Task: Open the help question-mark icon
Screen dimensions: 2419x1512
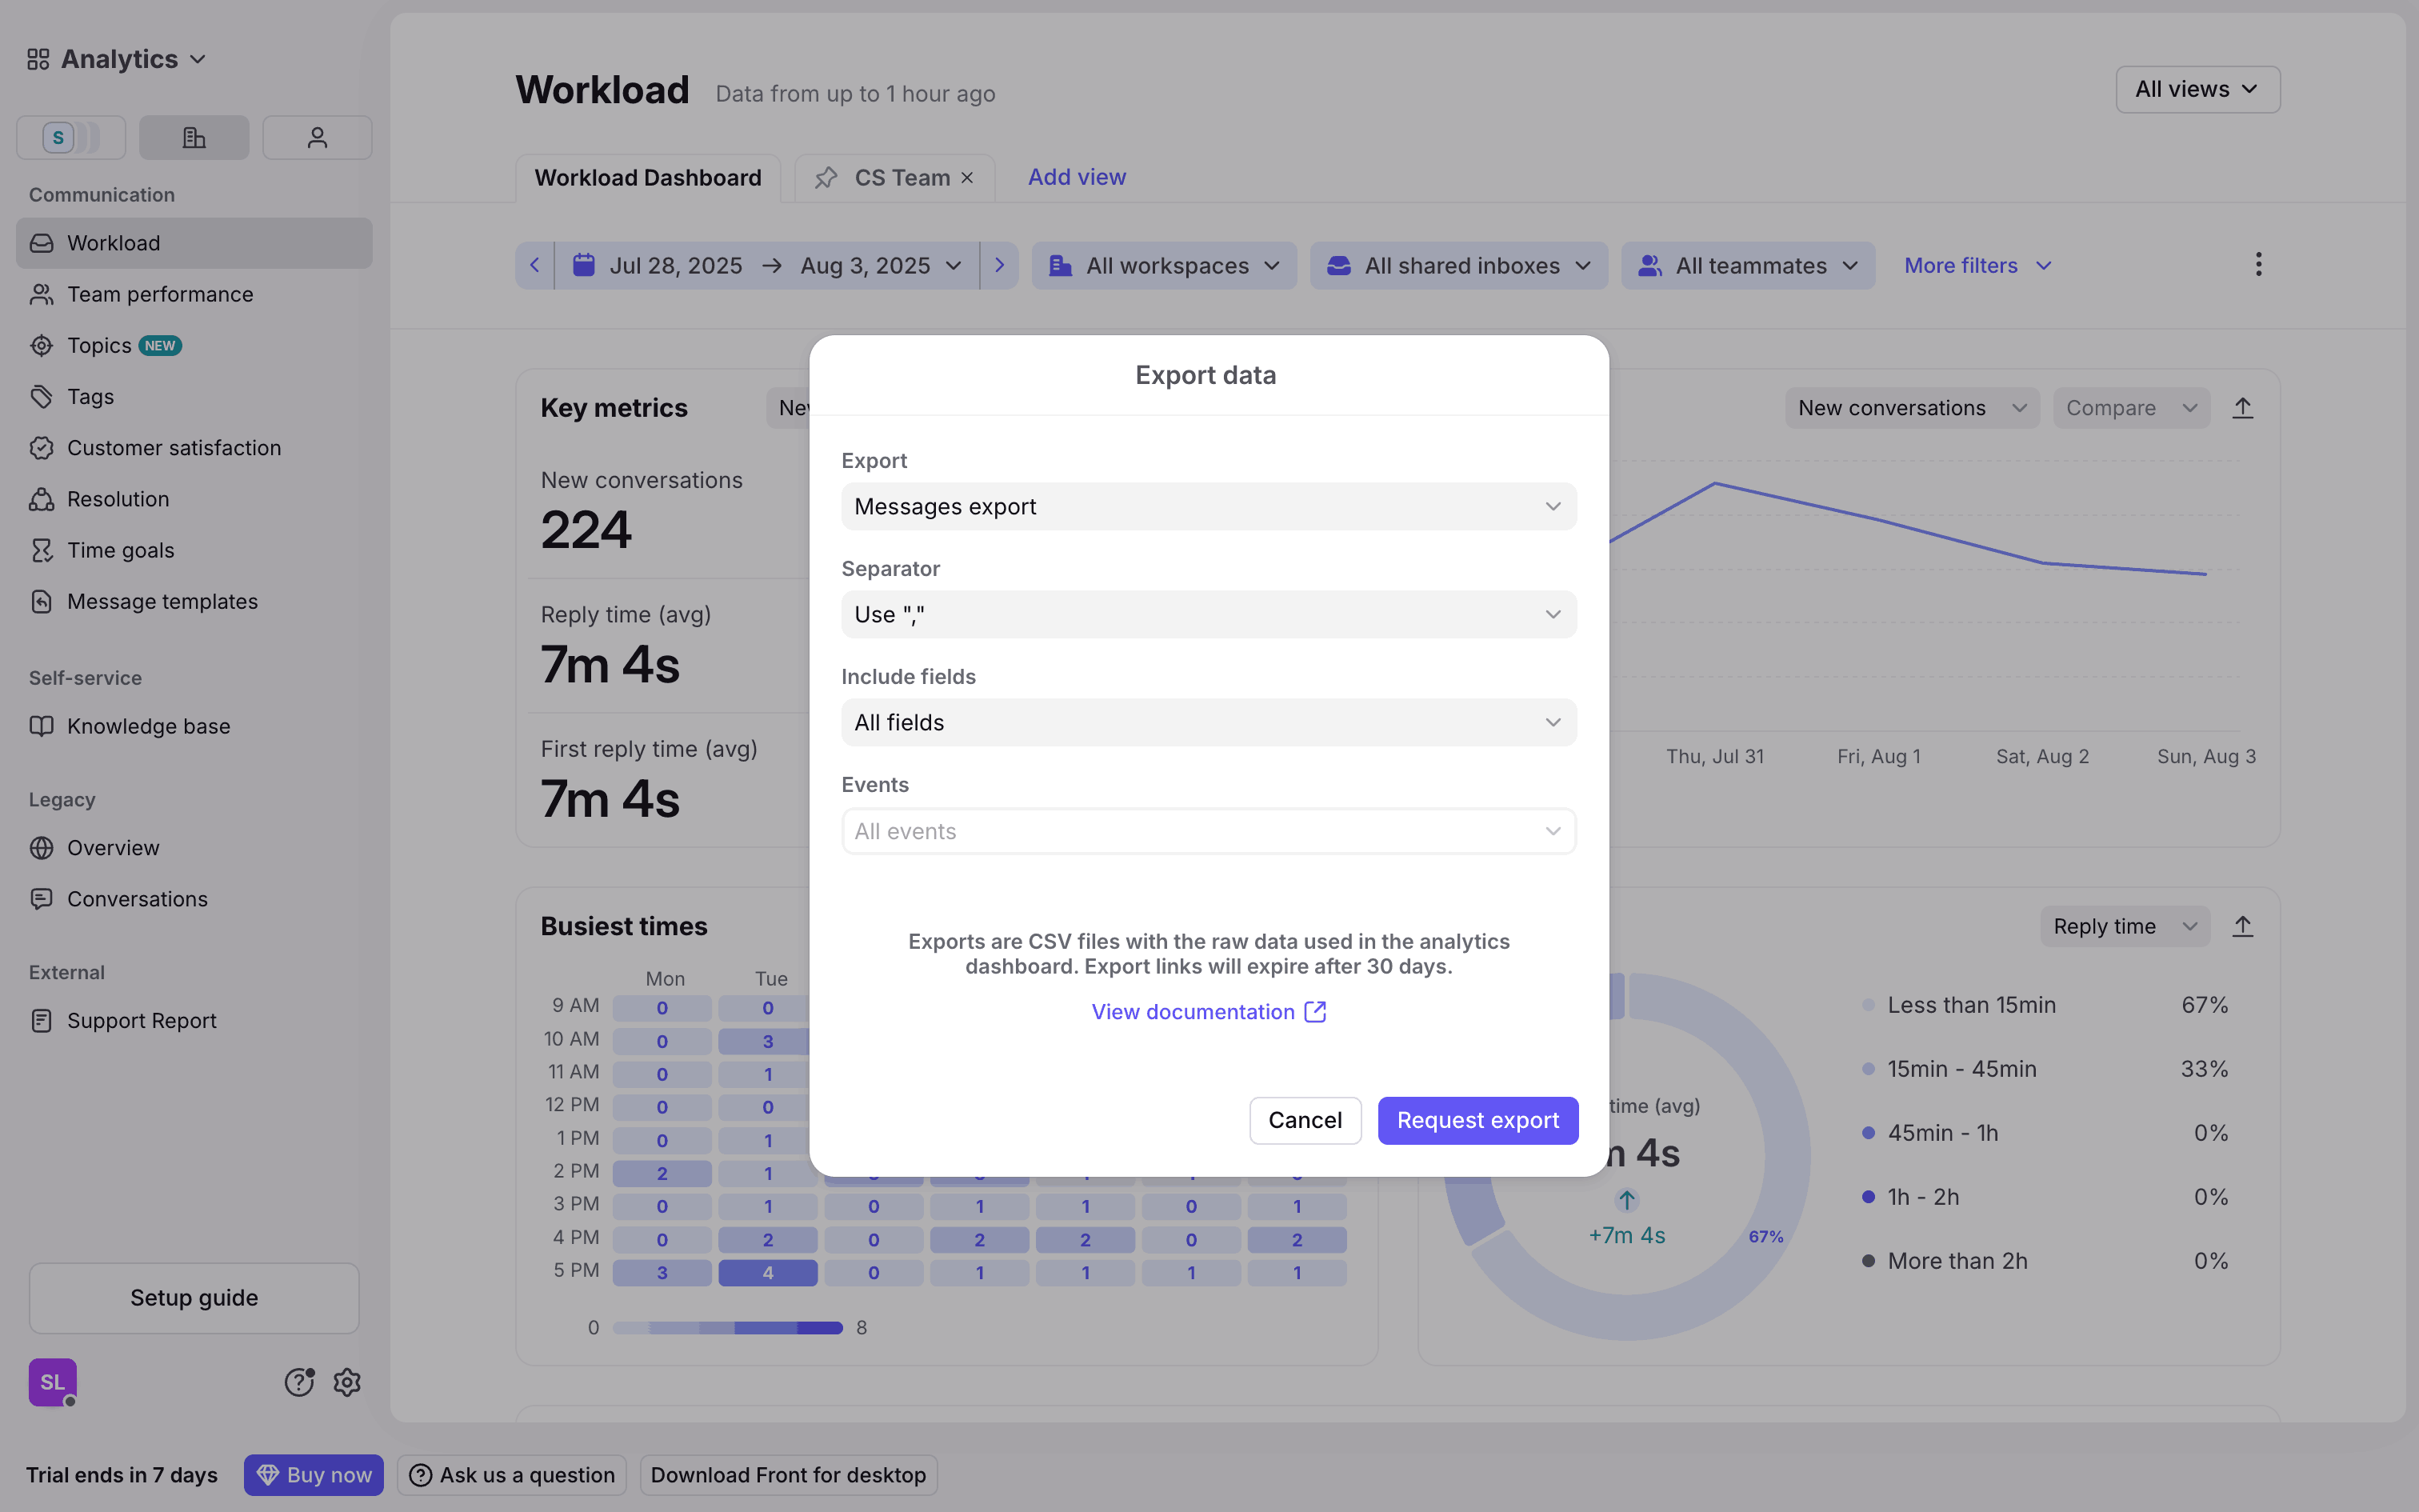Action: 299,1382
